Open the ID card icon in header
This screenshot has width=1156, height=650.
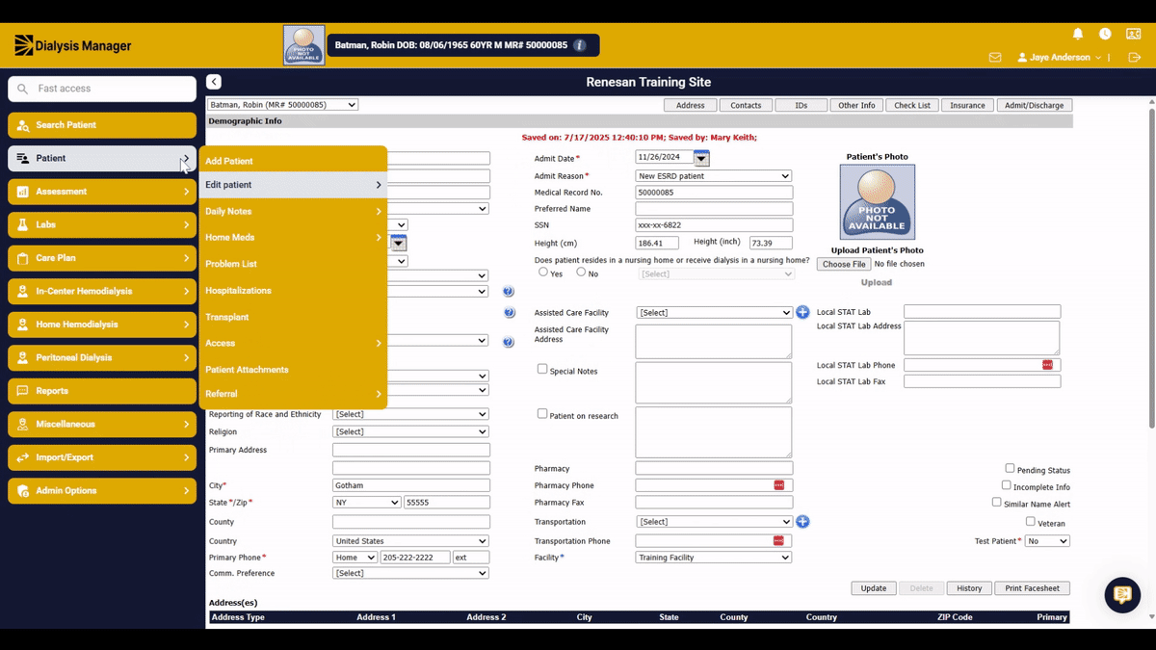pyautogui.click(x=1133, y=34)
